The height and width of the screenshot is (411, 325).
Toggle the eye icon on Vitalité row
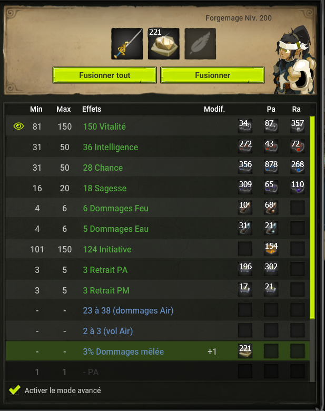coord(18,126)
